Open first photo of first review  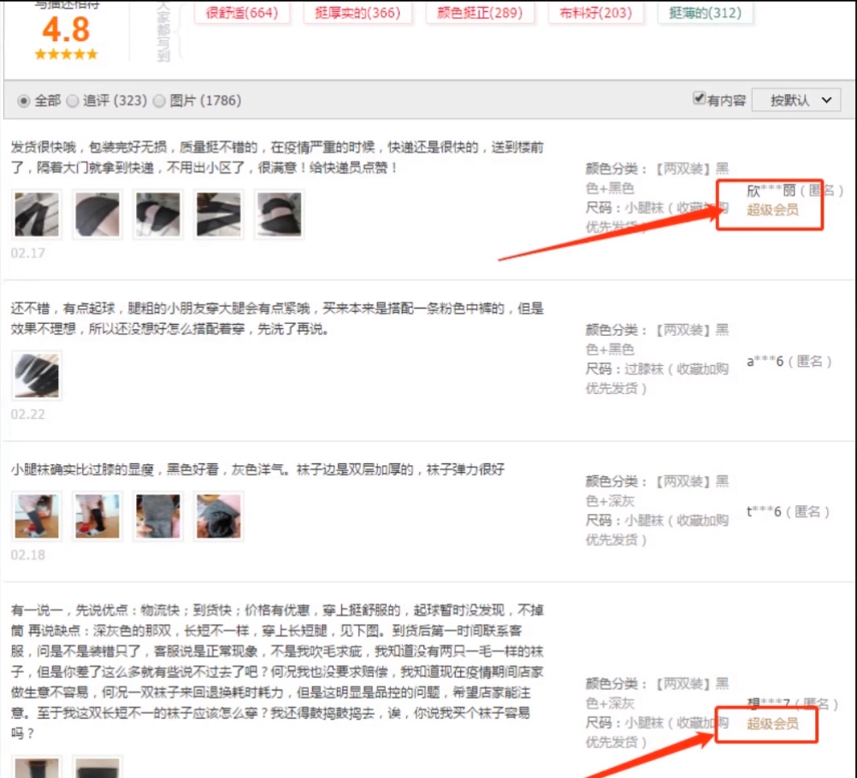37,215
